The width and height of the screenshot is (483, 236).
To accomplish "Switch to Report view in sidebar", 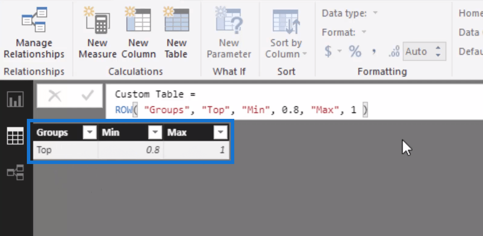I will pyautogui.click(x=15, y=99).
